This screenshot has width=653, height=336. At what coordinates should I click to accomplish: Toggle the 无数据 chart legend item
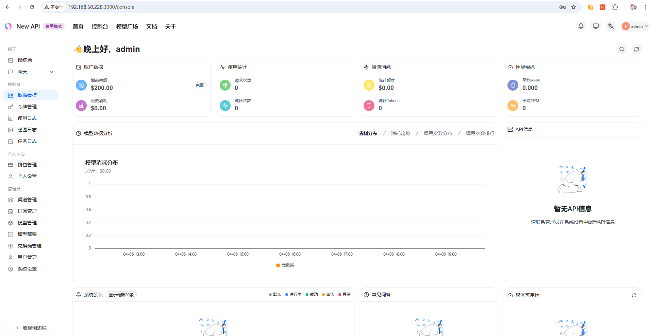[x=288, y=265]
